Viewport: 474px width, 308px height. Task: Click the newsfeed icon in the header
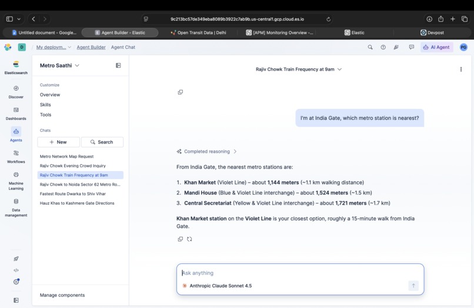click(396, 47)
